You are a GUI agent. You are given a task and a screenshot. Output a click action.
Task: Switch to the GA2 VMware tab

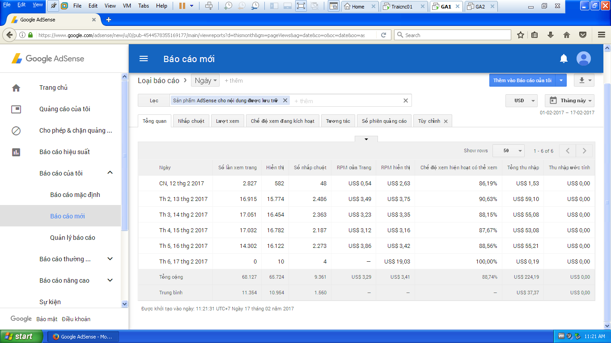pyautogui.click(x=480, y=7)
